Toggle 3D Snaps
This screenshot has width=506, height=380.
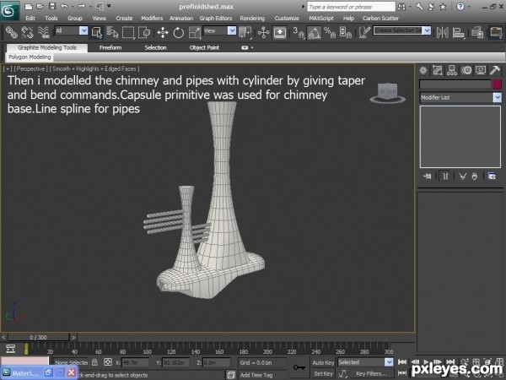click(299, 32)
